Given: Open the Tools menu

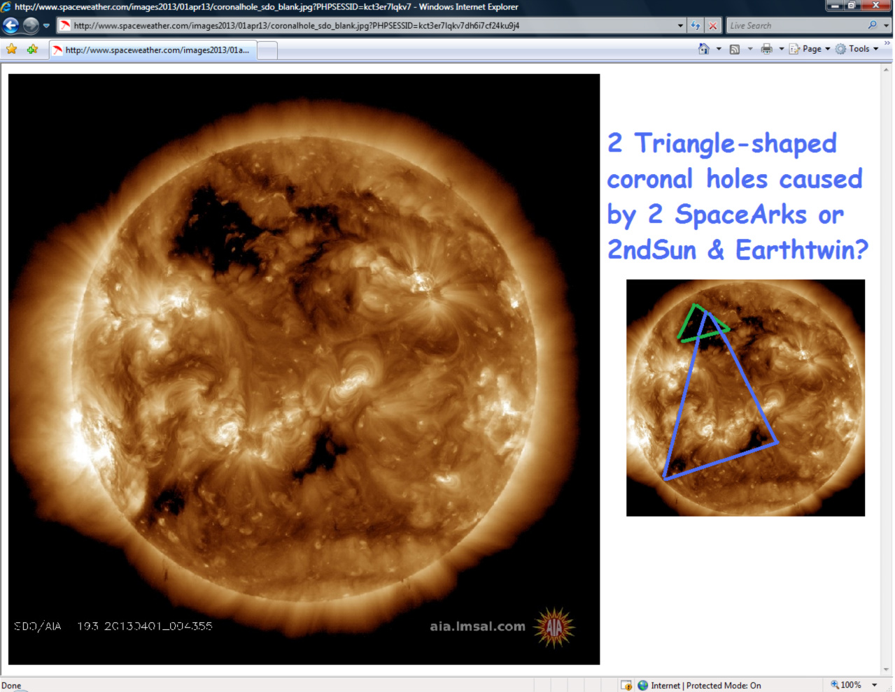Looking at the screenshot, I should (x=857, y=49).
